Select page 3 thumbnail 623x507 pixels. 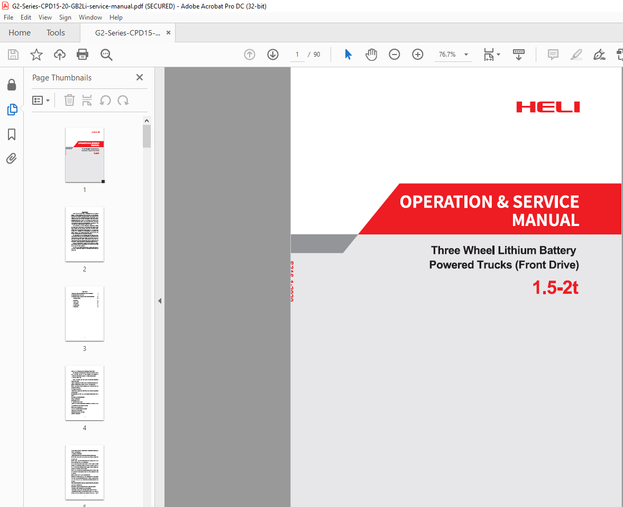85,313
